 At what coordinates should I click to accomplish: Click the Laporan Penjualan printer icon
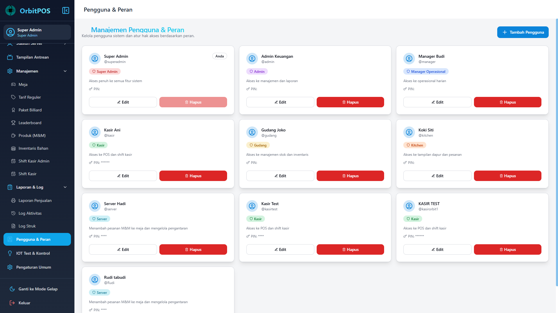[x=13, y=200]
